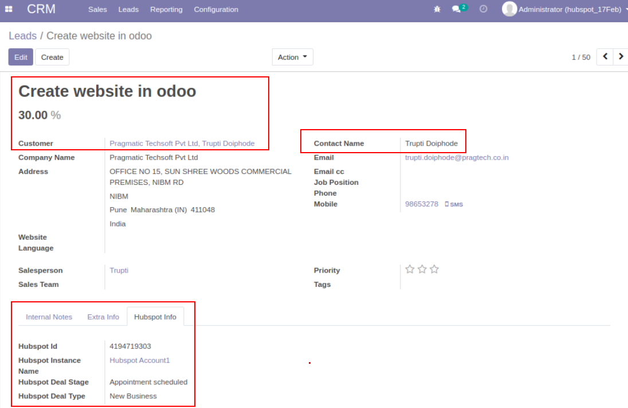Screen dimensions: 628x408
Task: Go to previous record arrow
Action: pos(605,57)
